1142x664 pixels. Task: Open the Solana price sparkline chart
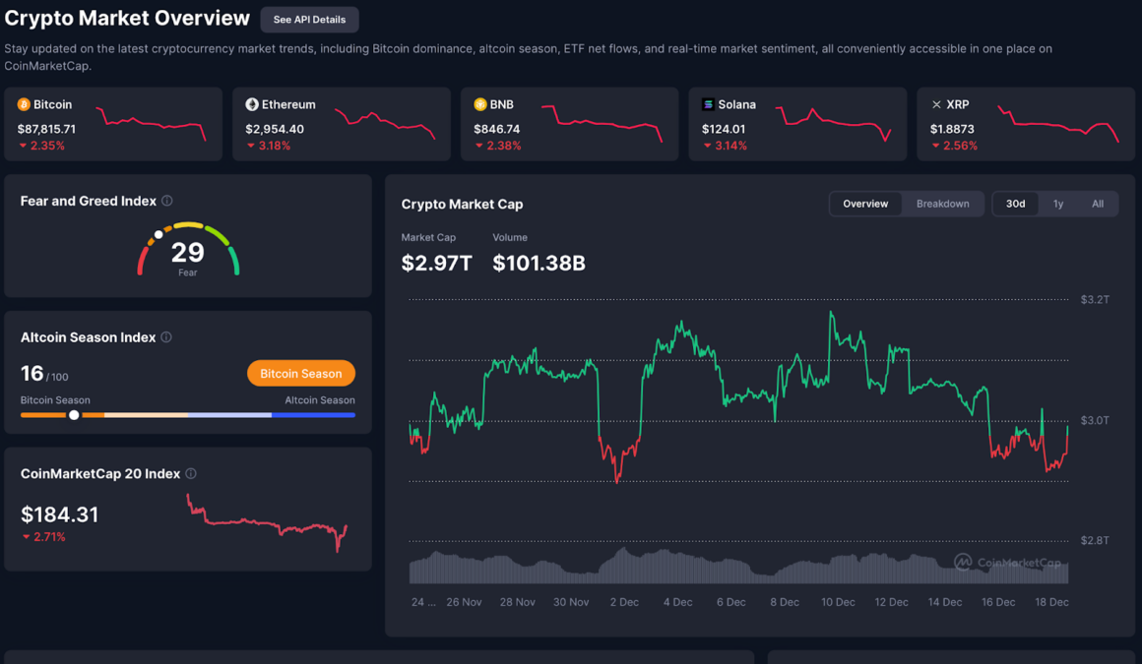[x=833, y=124]
